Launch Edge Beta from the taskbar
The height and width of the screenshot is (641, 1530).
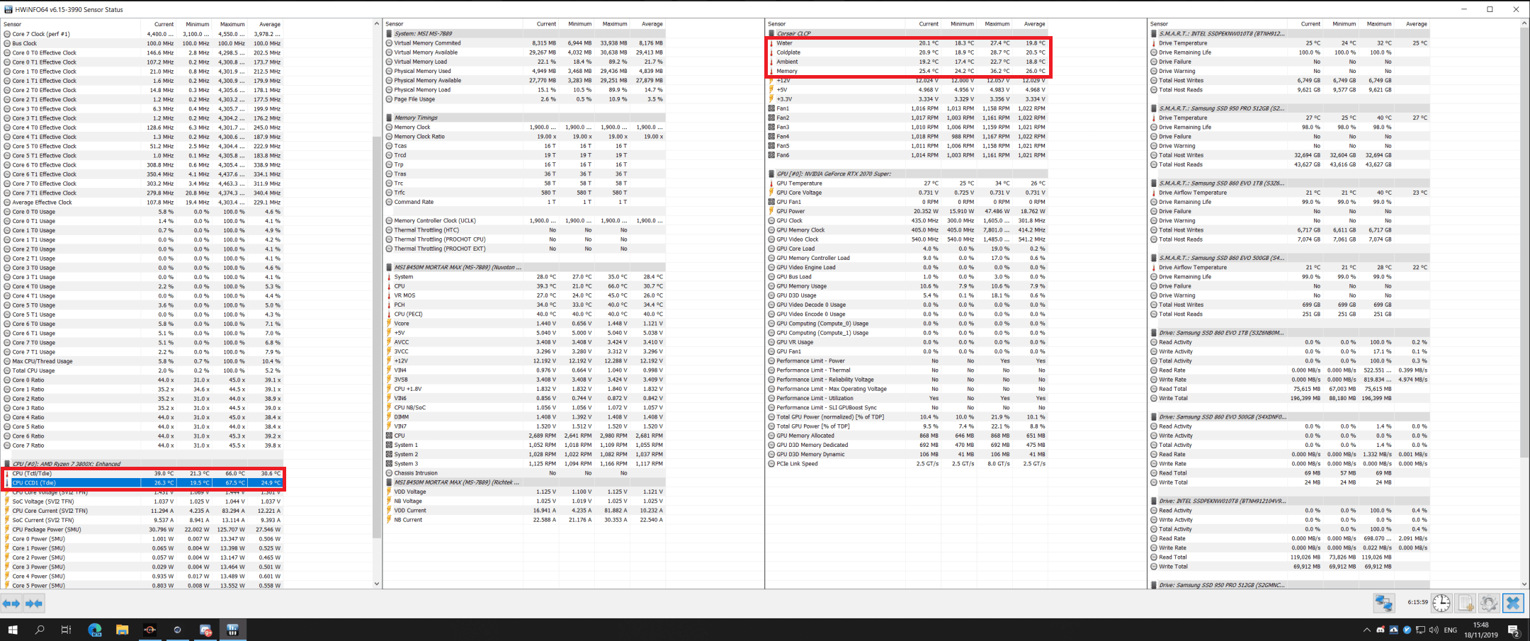click(x=94, y=630)
